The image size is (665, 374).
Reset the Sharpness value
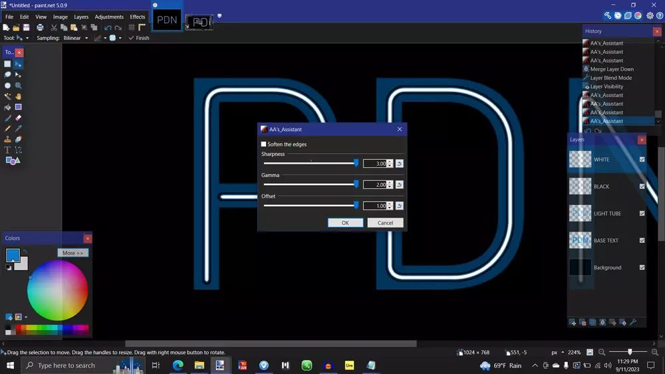(x=400, y=164)
